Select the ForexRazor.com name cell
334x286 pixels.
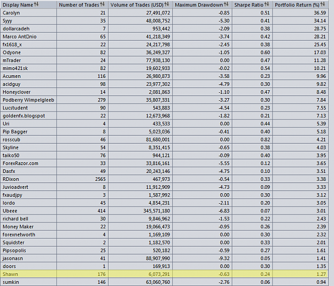click(29, 163)
